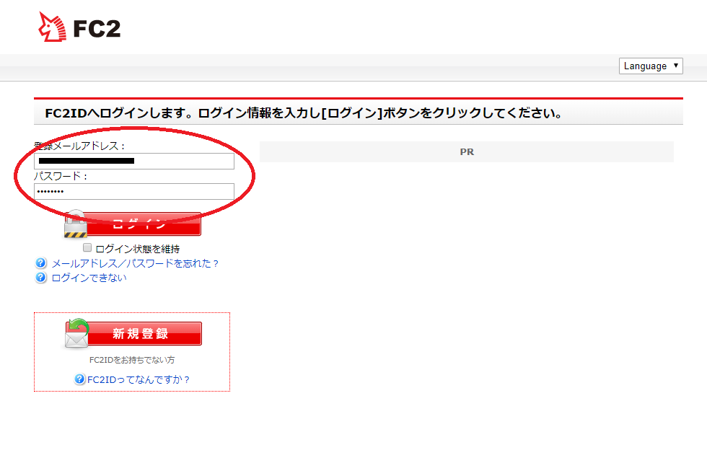Open メールアドレス/パスワードを忘れた？ link

(136, 263)
